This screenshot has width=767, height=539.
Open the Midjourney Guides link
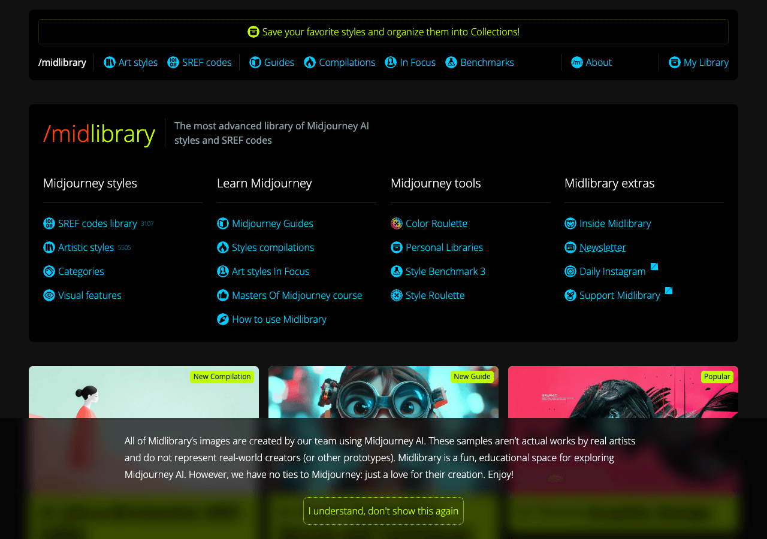265,223
